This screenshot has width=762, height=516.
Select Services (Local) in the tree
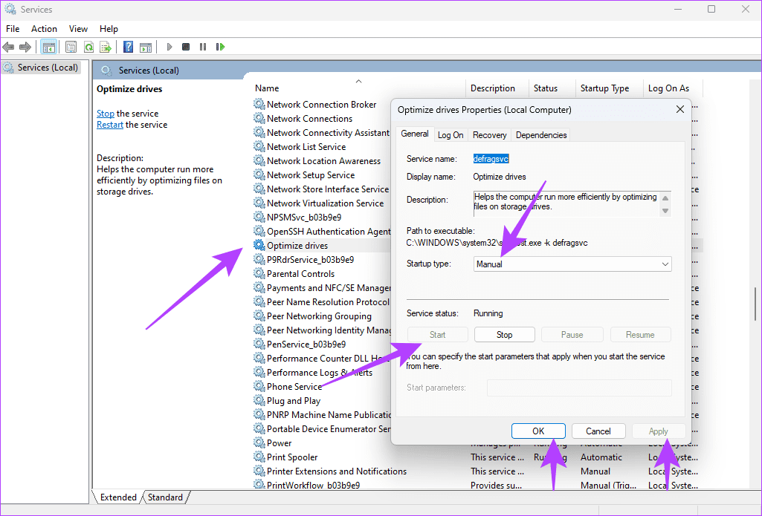click(48, 68)
